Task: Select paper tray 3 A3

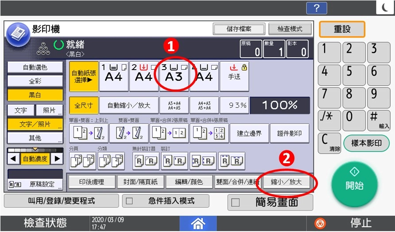Action: 174,76
